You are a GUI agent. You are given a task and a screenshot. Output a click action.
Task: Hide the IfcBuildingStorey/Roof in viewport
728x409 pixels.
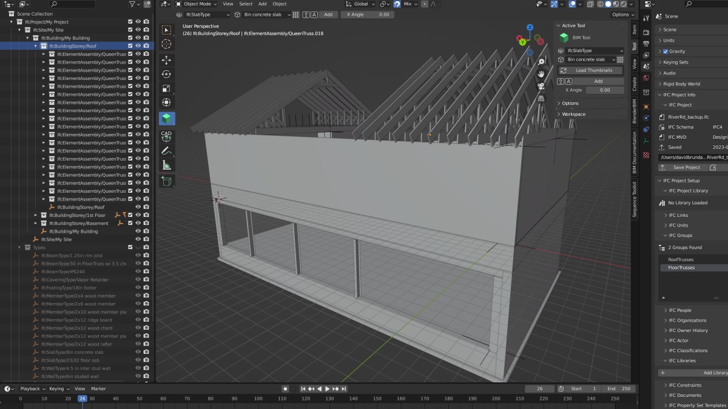coord(138,45)
